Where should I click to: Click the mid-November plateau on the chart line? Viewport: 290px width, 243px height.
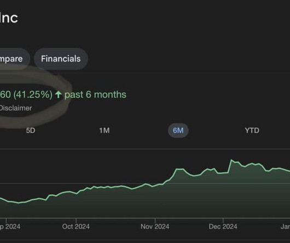[x=180, y=169]
